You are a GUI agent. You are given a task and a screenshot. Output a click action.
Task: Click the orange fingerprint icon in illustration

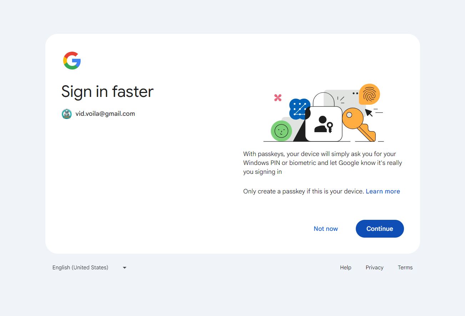point(369,94)
